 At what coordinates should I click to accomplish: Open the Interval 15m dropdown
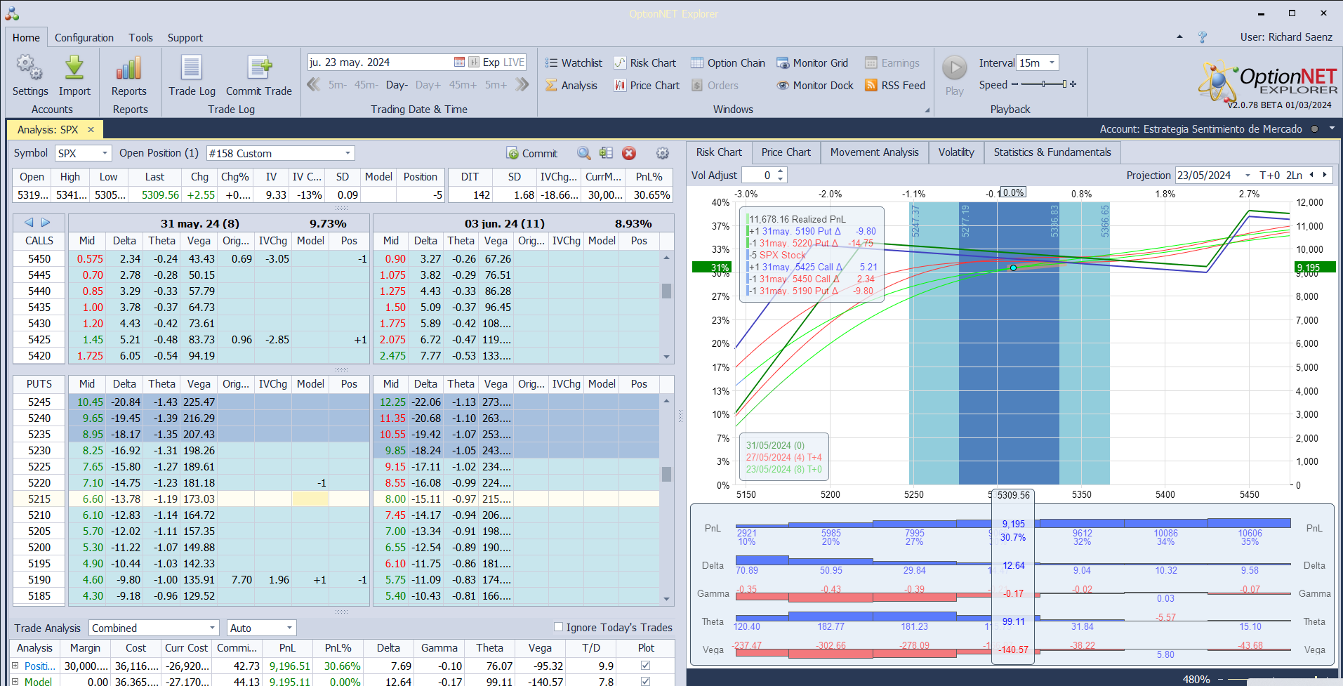coord(1052,62)
